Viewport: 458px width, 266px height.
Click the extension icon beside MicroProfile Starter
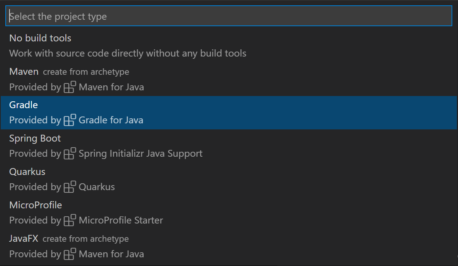[x=70, y=220]
